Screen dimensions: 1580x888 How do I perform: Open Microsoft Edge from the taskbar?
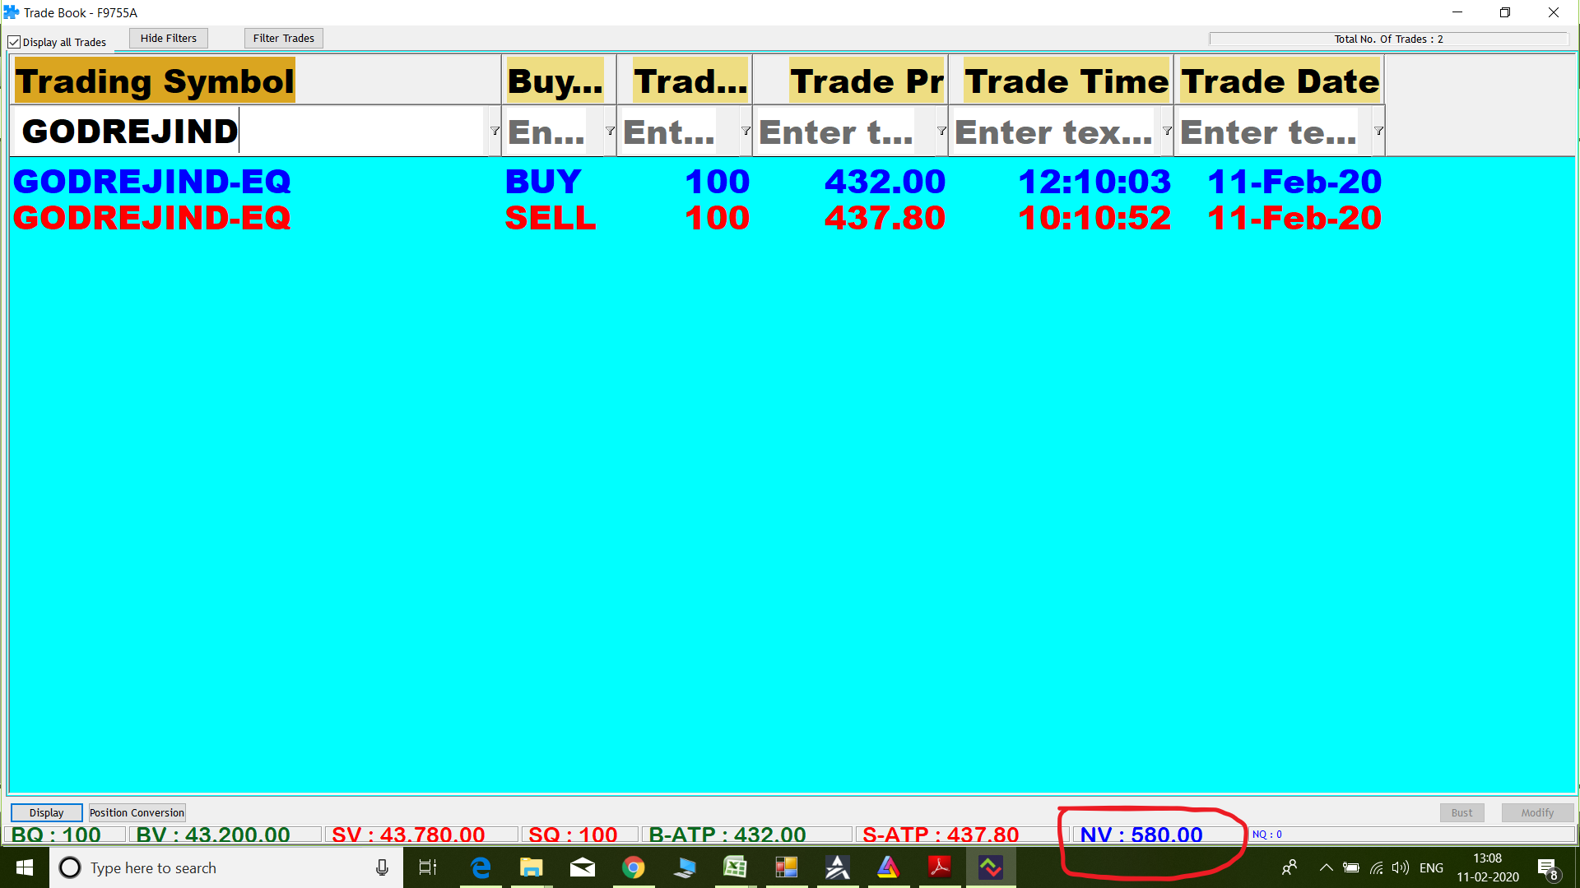481,867
